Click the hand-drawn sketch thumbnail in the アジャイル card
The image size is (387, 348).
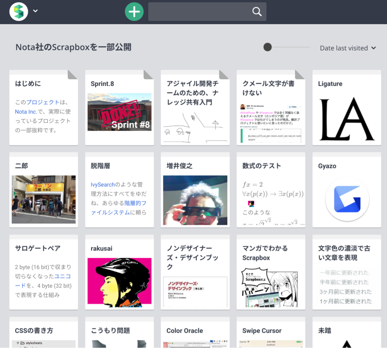(x=195, y=127)
